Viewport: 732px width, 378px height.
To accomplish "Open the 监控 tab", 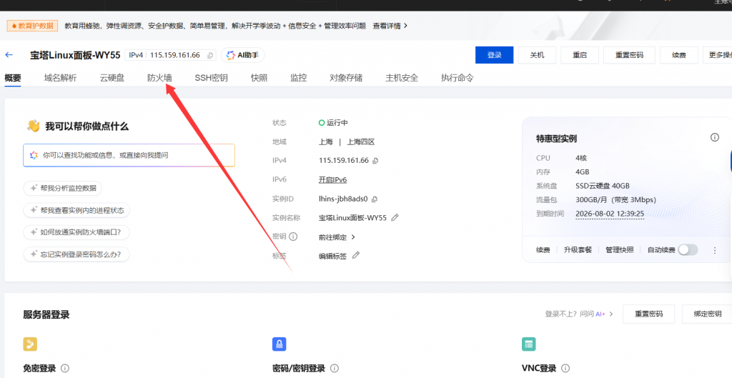I will [x=298, y=78].
